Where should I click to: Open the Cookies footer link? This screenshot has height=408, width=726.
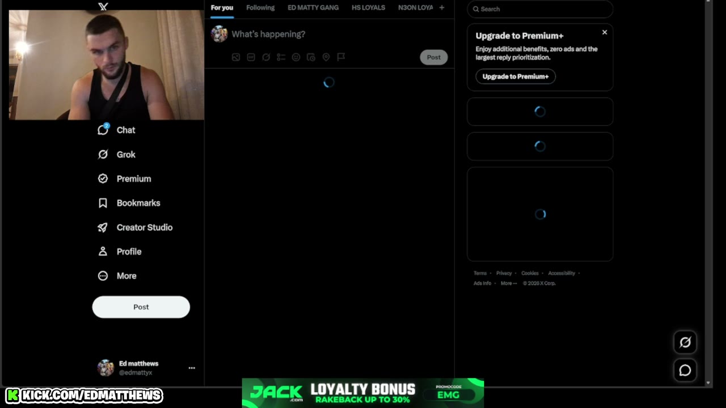[530, 273]
